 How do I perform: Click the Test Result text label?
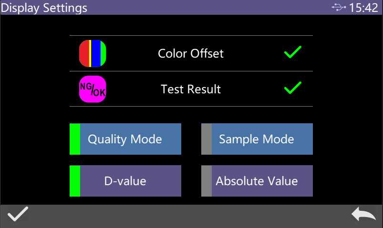191,89
